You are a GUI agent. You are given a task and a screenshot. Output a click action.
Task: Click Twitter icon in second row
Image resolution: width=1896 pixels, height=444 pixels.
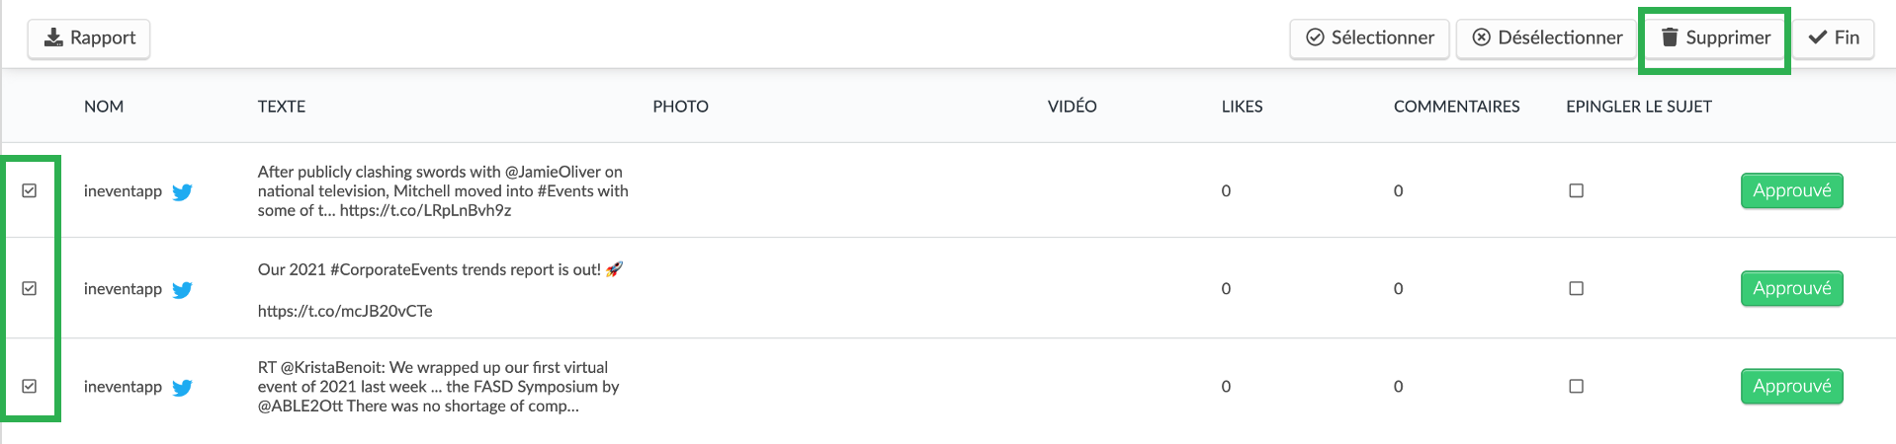coord(182,289)
